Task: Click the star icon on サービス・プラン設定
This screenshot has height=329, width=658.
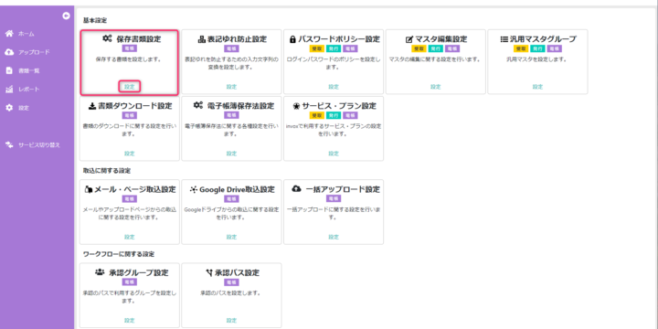Action: 296,106
